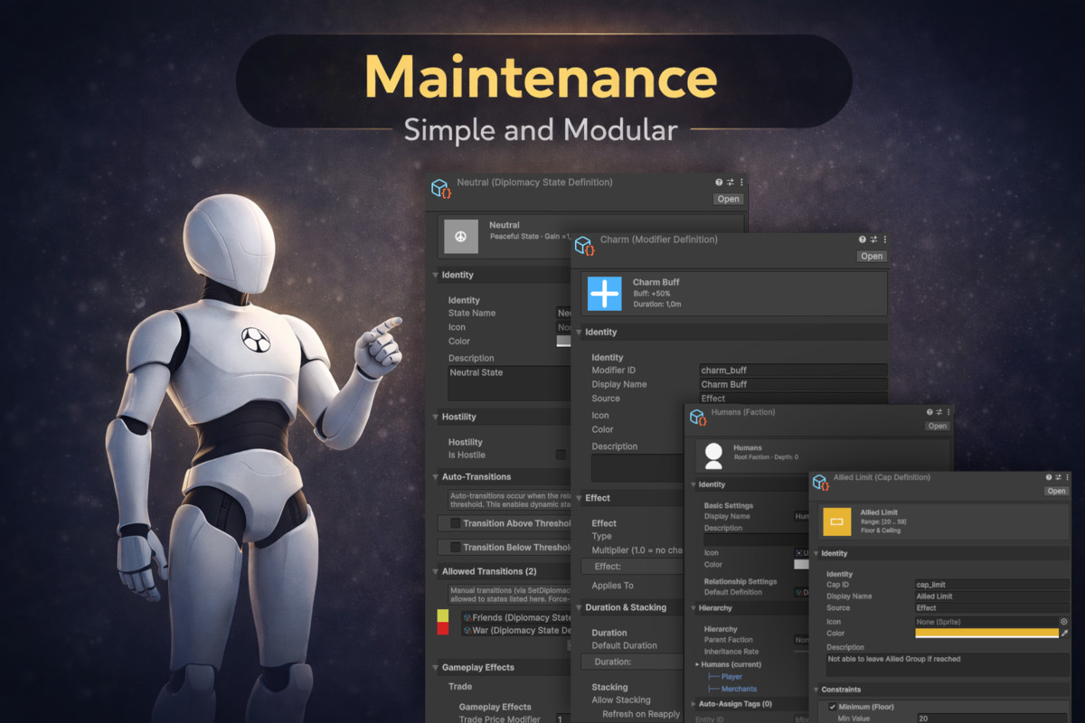Enable the Transition Above Threshold checkbox

455,522
